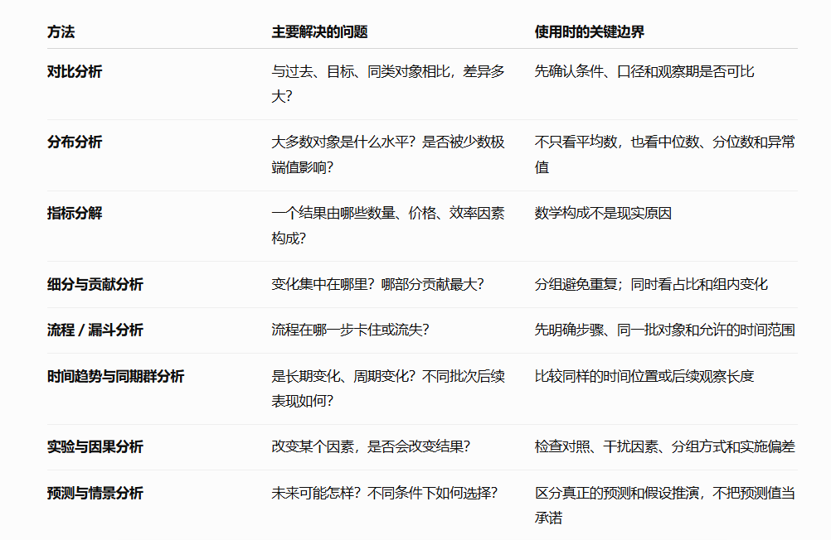The image size is (831, 540).
Task: Click the text 先明确步骤、同一批对象和允许的时间范围
Action: (664, 330)
